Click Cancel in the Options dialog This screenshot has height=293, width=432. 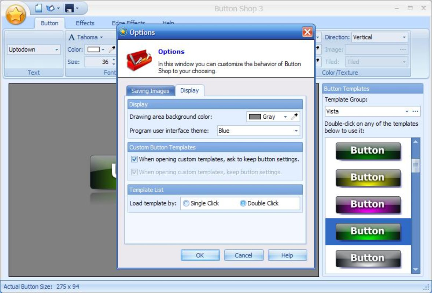(x=244, y=255)
